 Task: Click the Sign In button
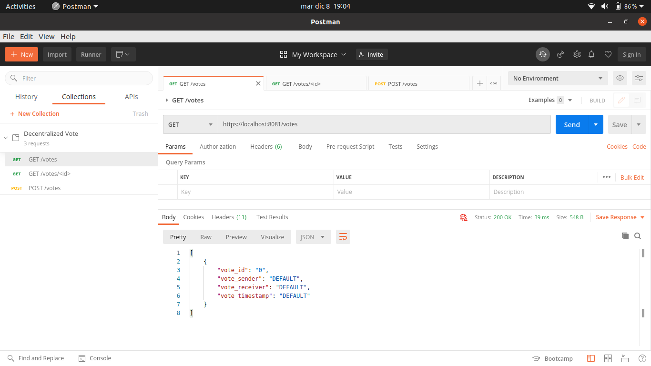click(x=632, y=54)
